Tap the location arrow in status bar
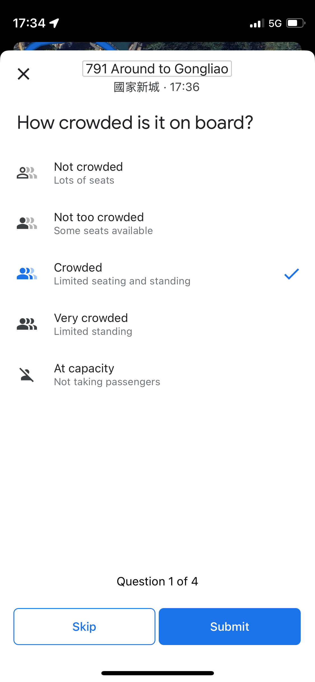This screenshot has width=315, height=682. [x=54, y=23]
